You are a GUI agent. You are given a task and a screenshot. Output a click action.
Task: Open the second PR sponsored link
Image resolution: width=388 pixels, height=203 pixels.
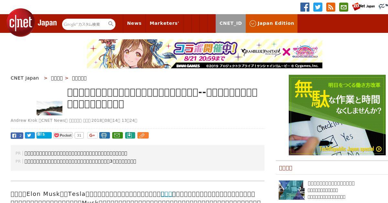[x=80, y=161]
